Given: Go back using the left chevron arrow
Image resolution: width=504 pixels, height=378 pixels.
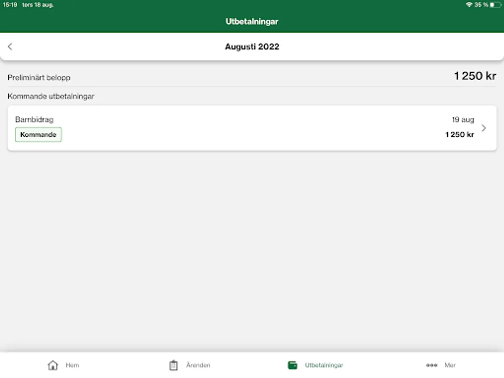Looking at the screenshot, I should click(10, 47).
